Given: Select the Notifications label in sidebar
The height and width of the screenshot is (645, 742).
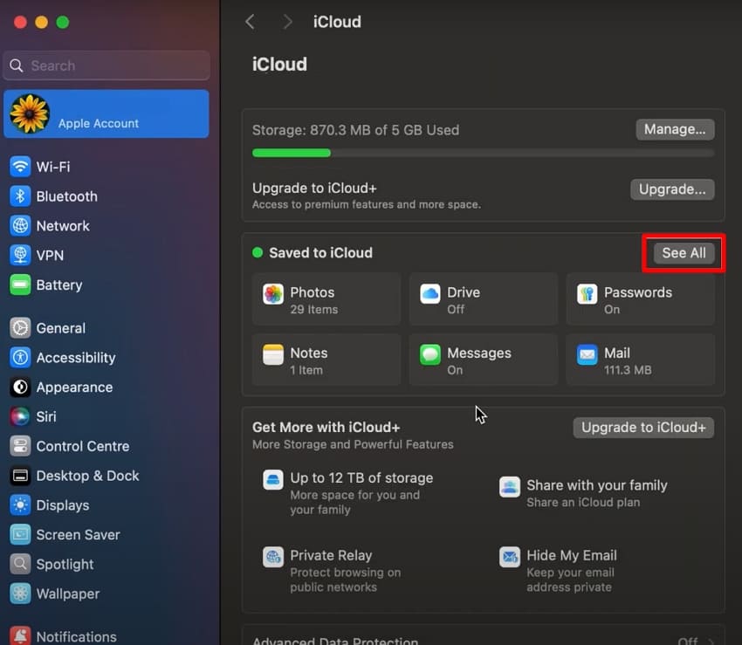Looking at the screenshot, I should [x=76, y=636].
